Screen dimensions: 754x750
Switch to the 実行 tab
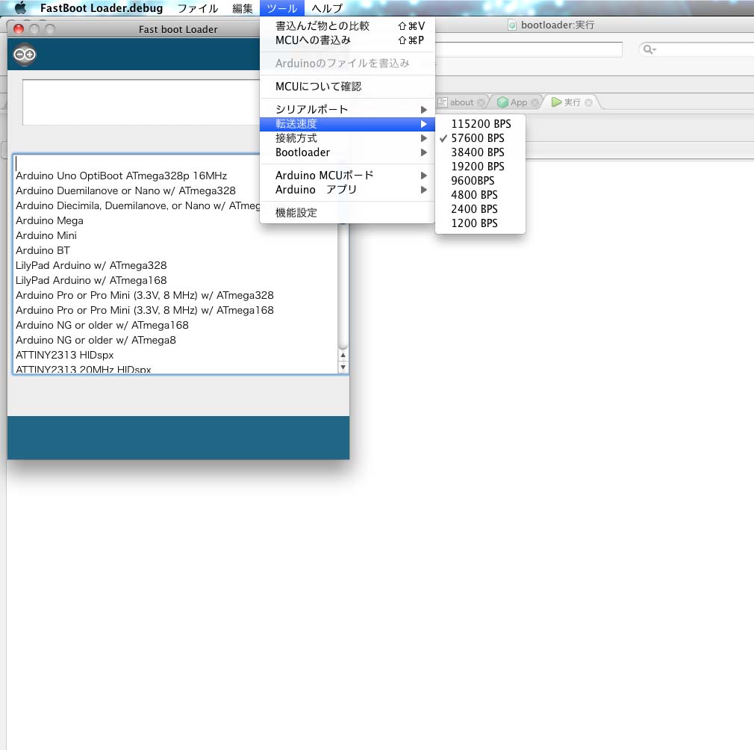click(571, 102)
